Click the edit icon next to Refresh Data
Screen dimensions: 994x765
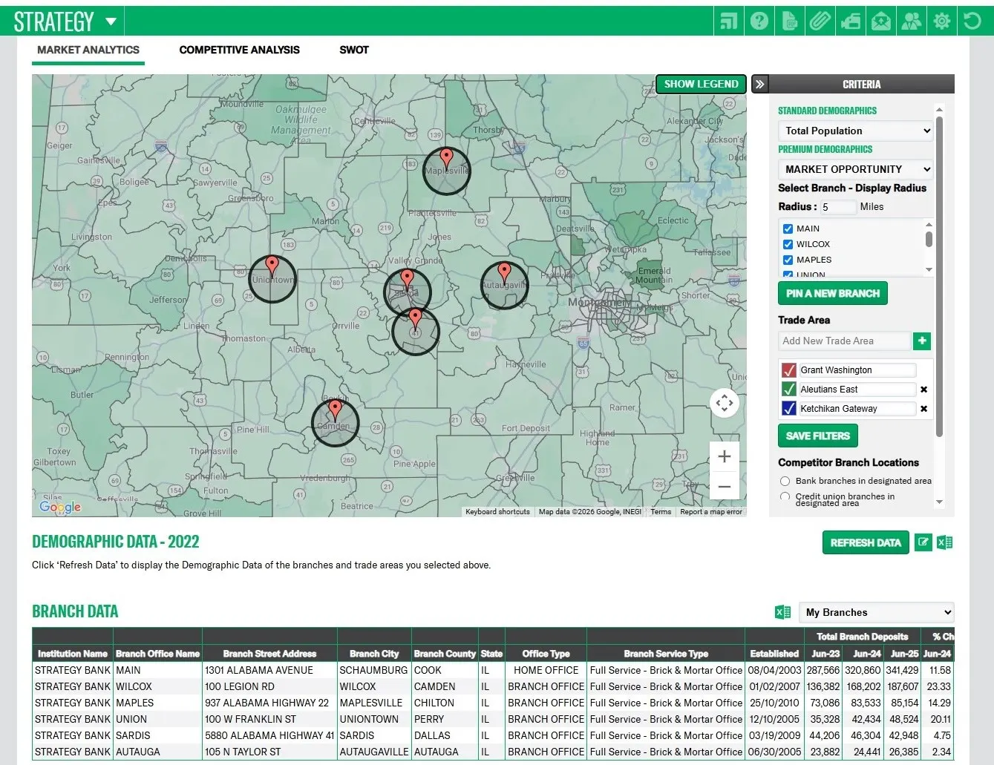(x=923, y=542)
